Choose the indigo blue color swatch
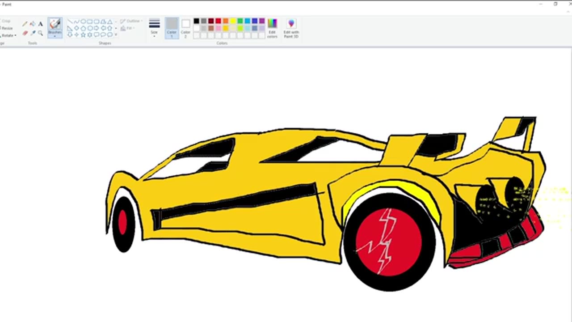The image size is (572, 322). pyautogui.click(x=255, y=21)
